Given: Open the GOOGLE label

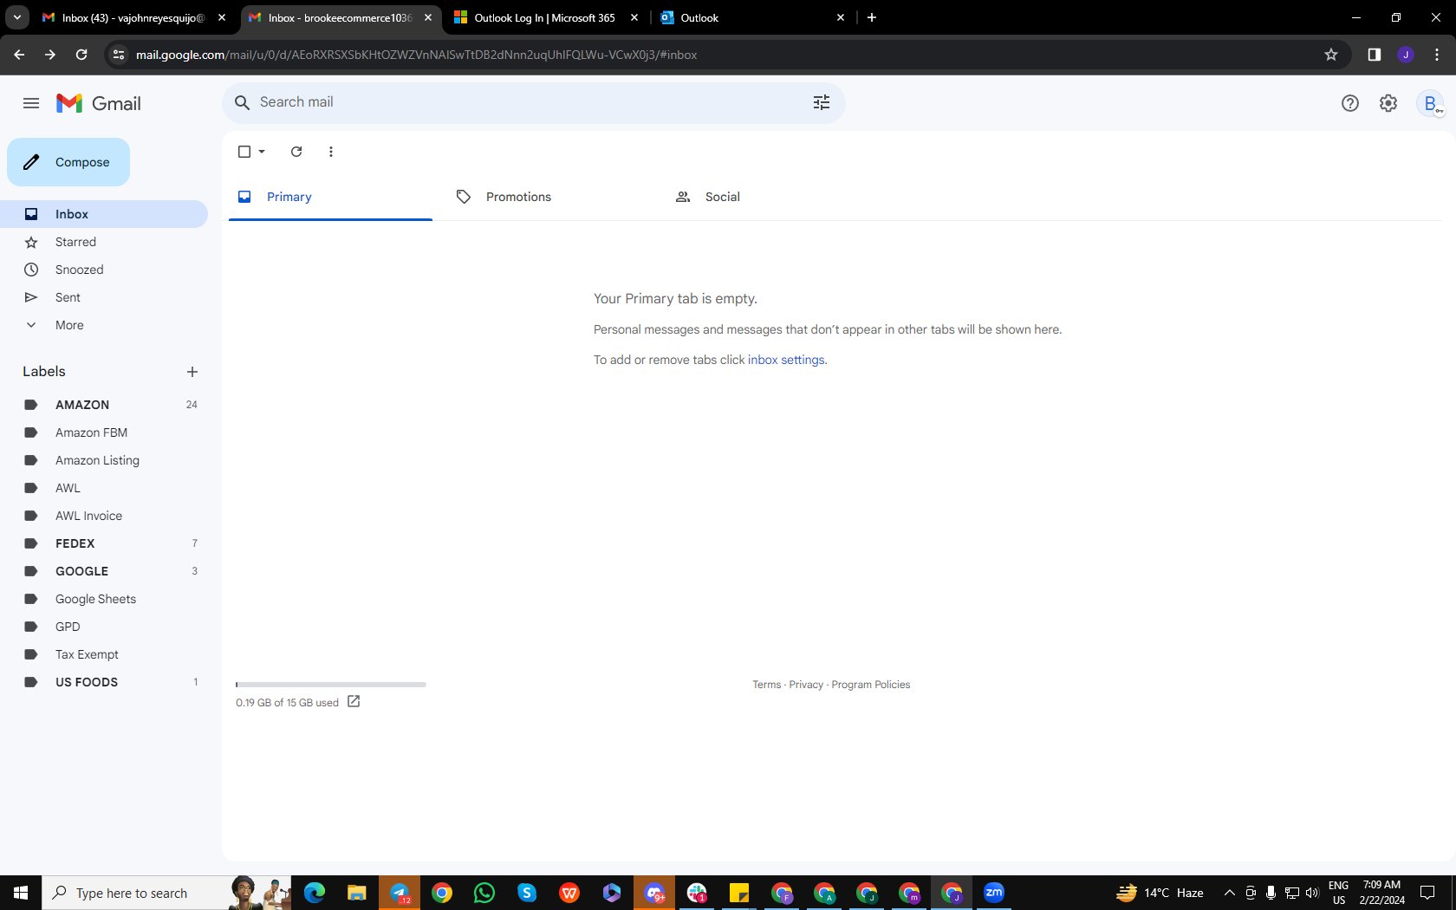Looking at the screenshot, I should 104,571.
